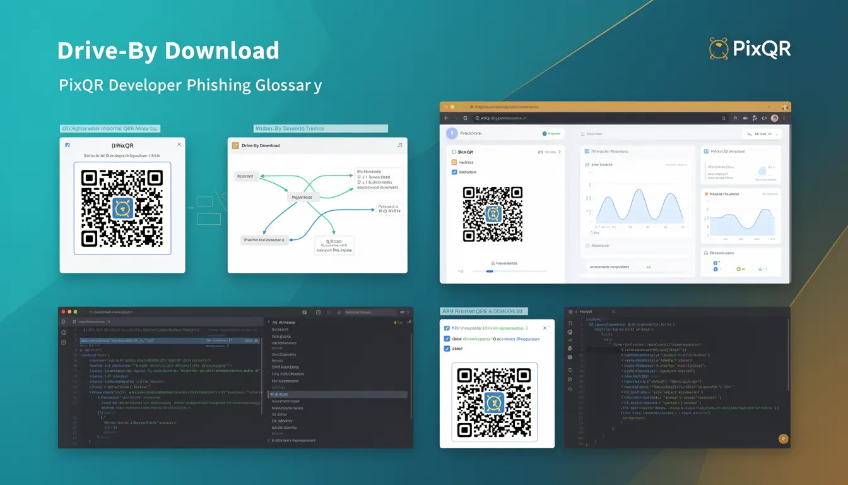This screenshot has height=485, width=848.
Task: Click the QR code in the bottom dialog
Action: pos(494,402)
